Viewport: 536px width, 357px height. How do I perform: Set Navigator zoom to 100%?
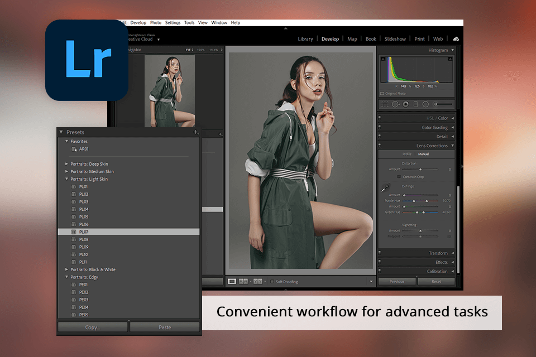click(200, 50)
